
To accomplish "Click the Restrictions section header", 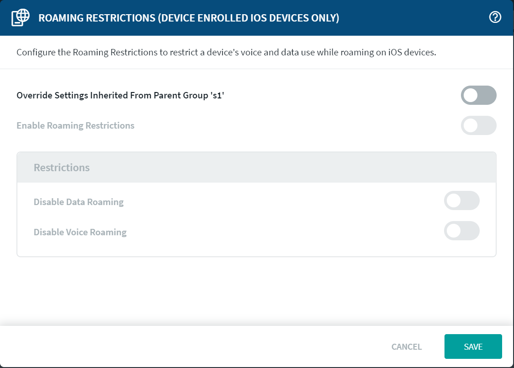I will pos(62,168).
